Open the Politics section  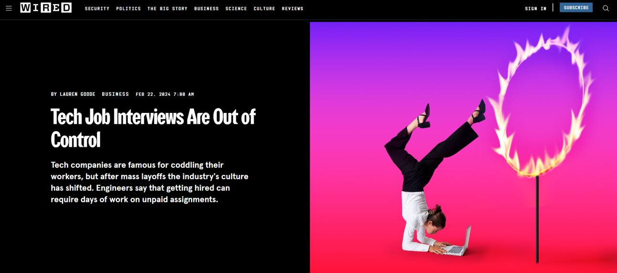pos(128,9)
